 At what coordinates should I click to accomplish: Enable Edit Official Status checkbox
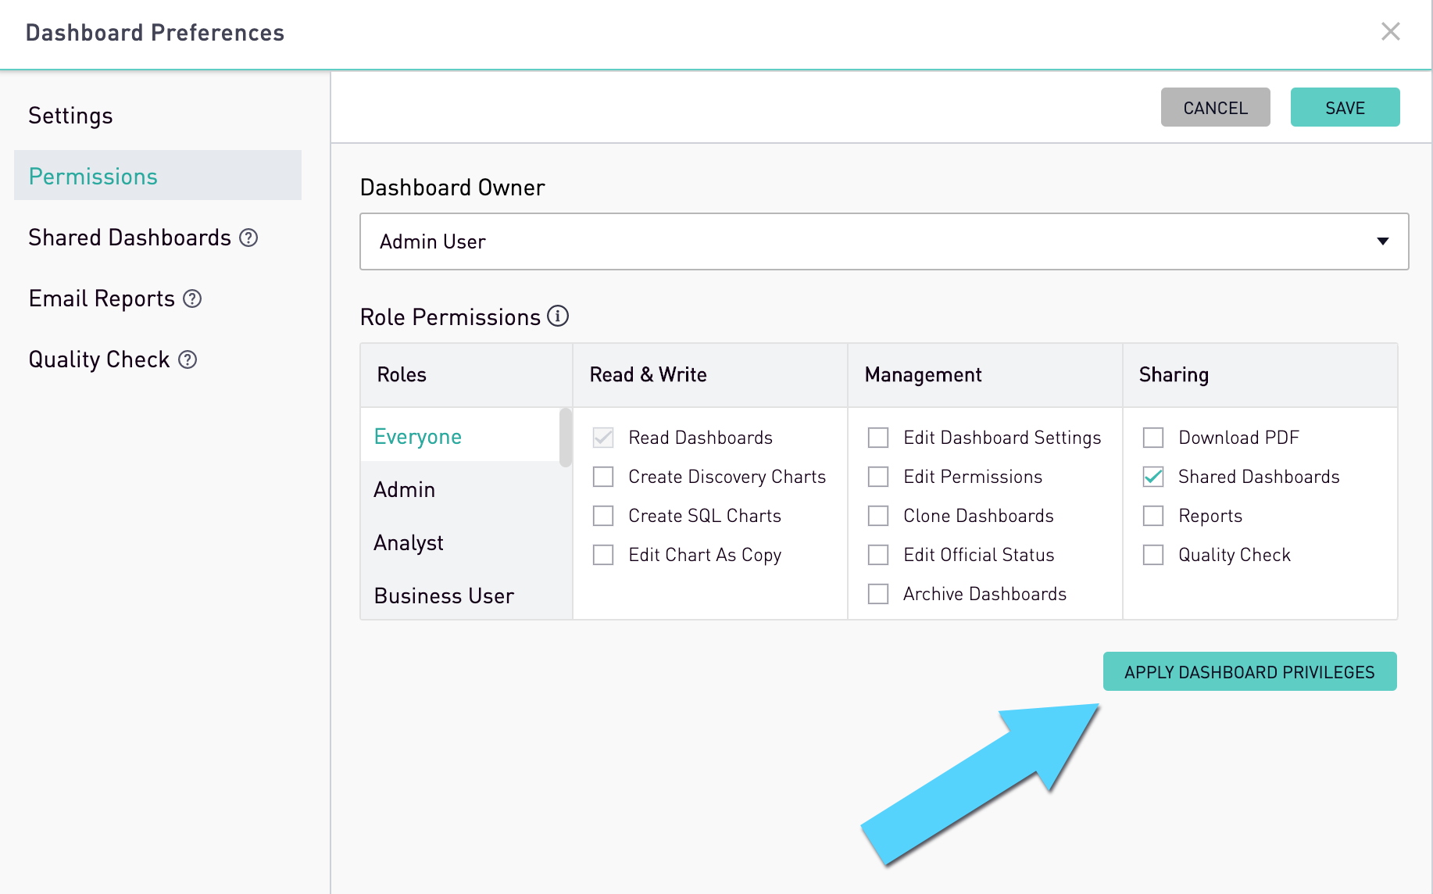click(878, 555)
